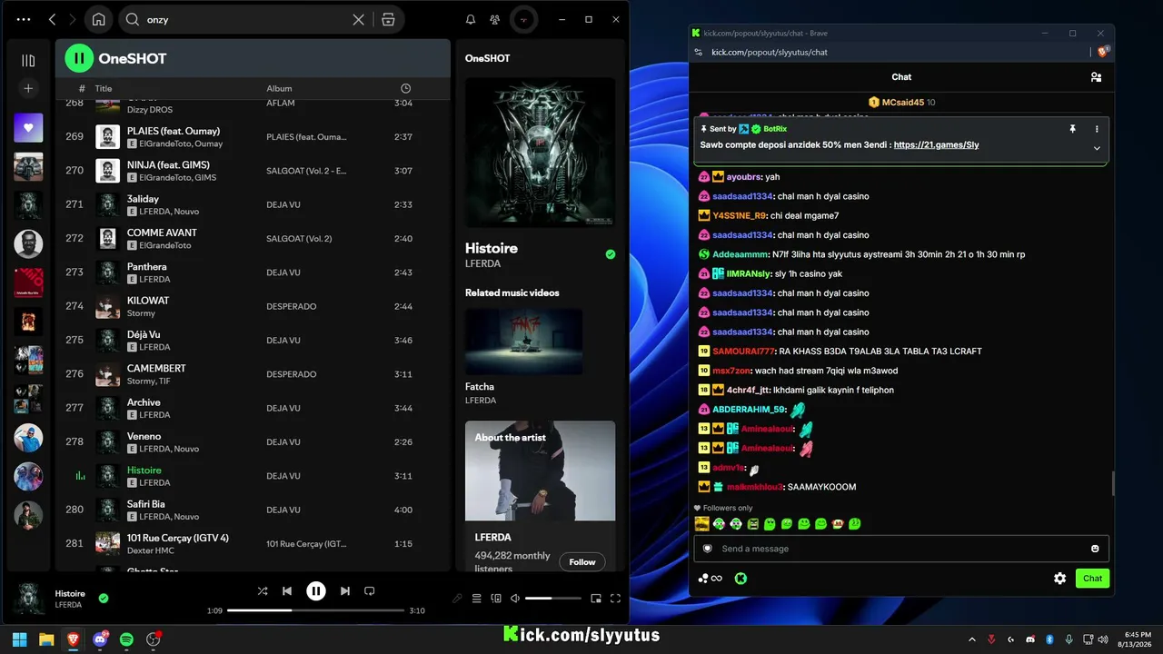
Task: Open Connect to a device icon
Action: (496, 598)
